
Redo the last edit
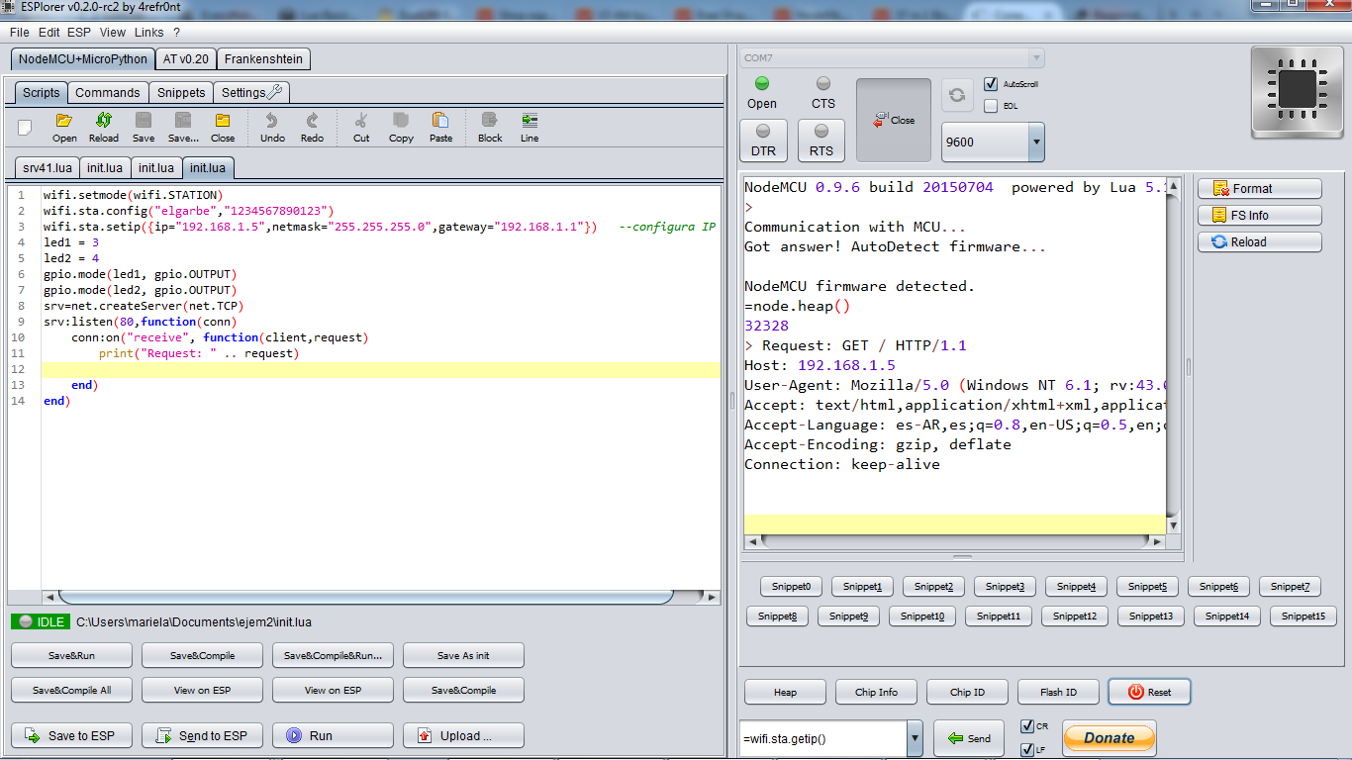312,127
